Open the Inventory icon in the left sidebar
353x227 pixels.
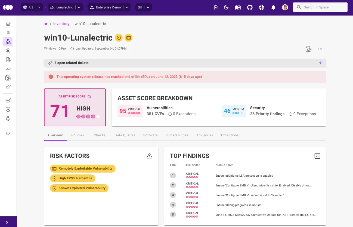[x=8, y=42]
